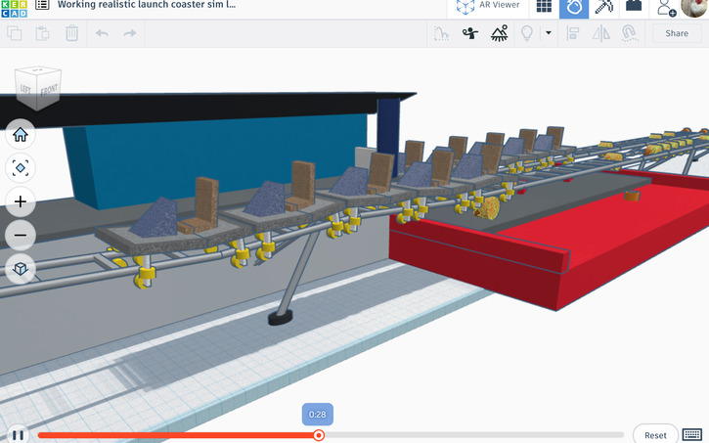Undo the last action

(x=102, y=33)
